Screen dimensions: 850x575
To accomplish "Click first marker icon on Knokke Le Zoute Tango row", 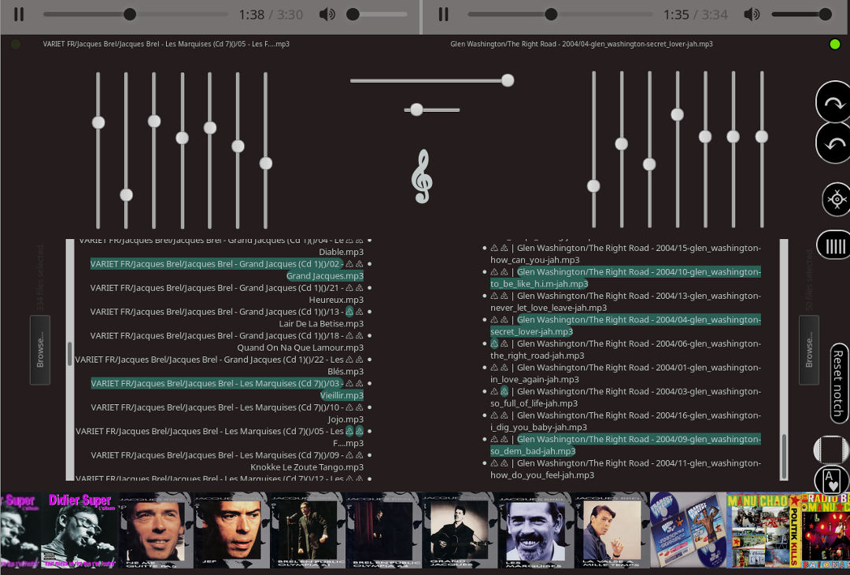I will (x=349, y=455).
